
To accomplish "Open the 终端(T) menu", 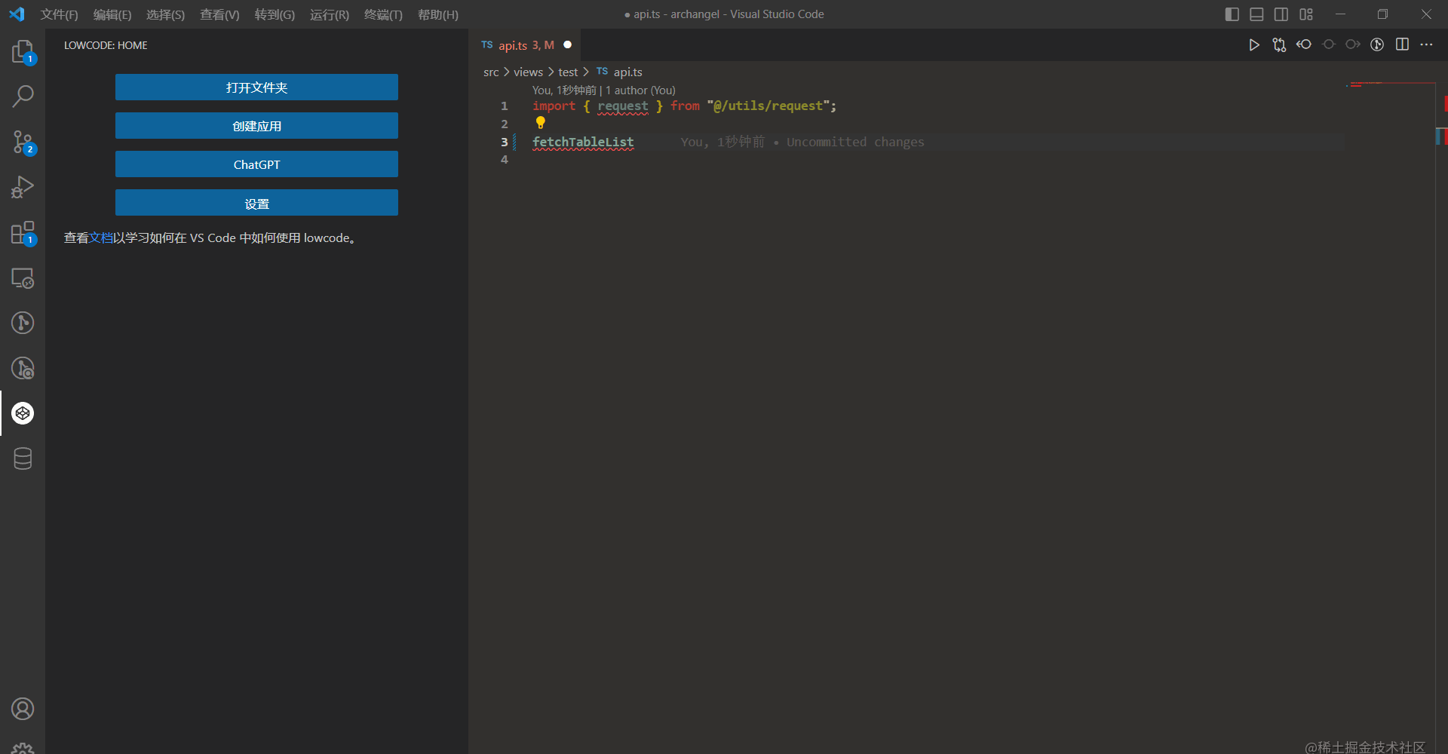I will click(x=383, y=14).
